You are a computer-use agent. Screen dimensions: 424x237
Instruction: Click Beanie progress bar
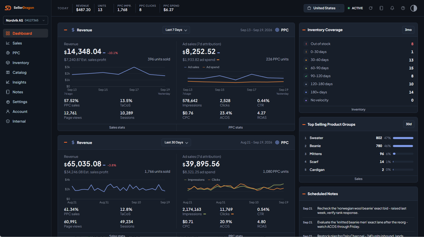403,146
